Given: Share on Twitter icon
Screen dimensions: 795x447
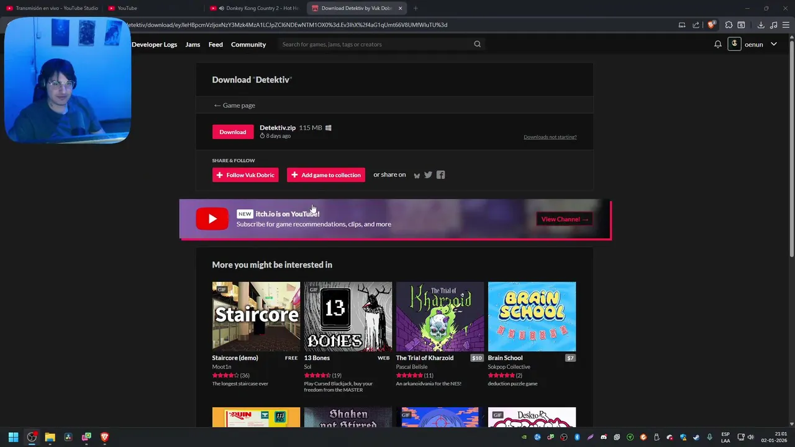Looking at the screenshot, I should [428, 175].
